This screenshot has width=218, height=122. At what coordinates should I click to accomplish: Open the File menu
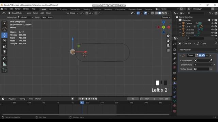pos(6,9)
